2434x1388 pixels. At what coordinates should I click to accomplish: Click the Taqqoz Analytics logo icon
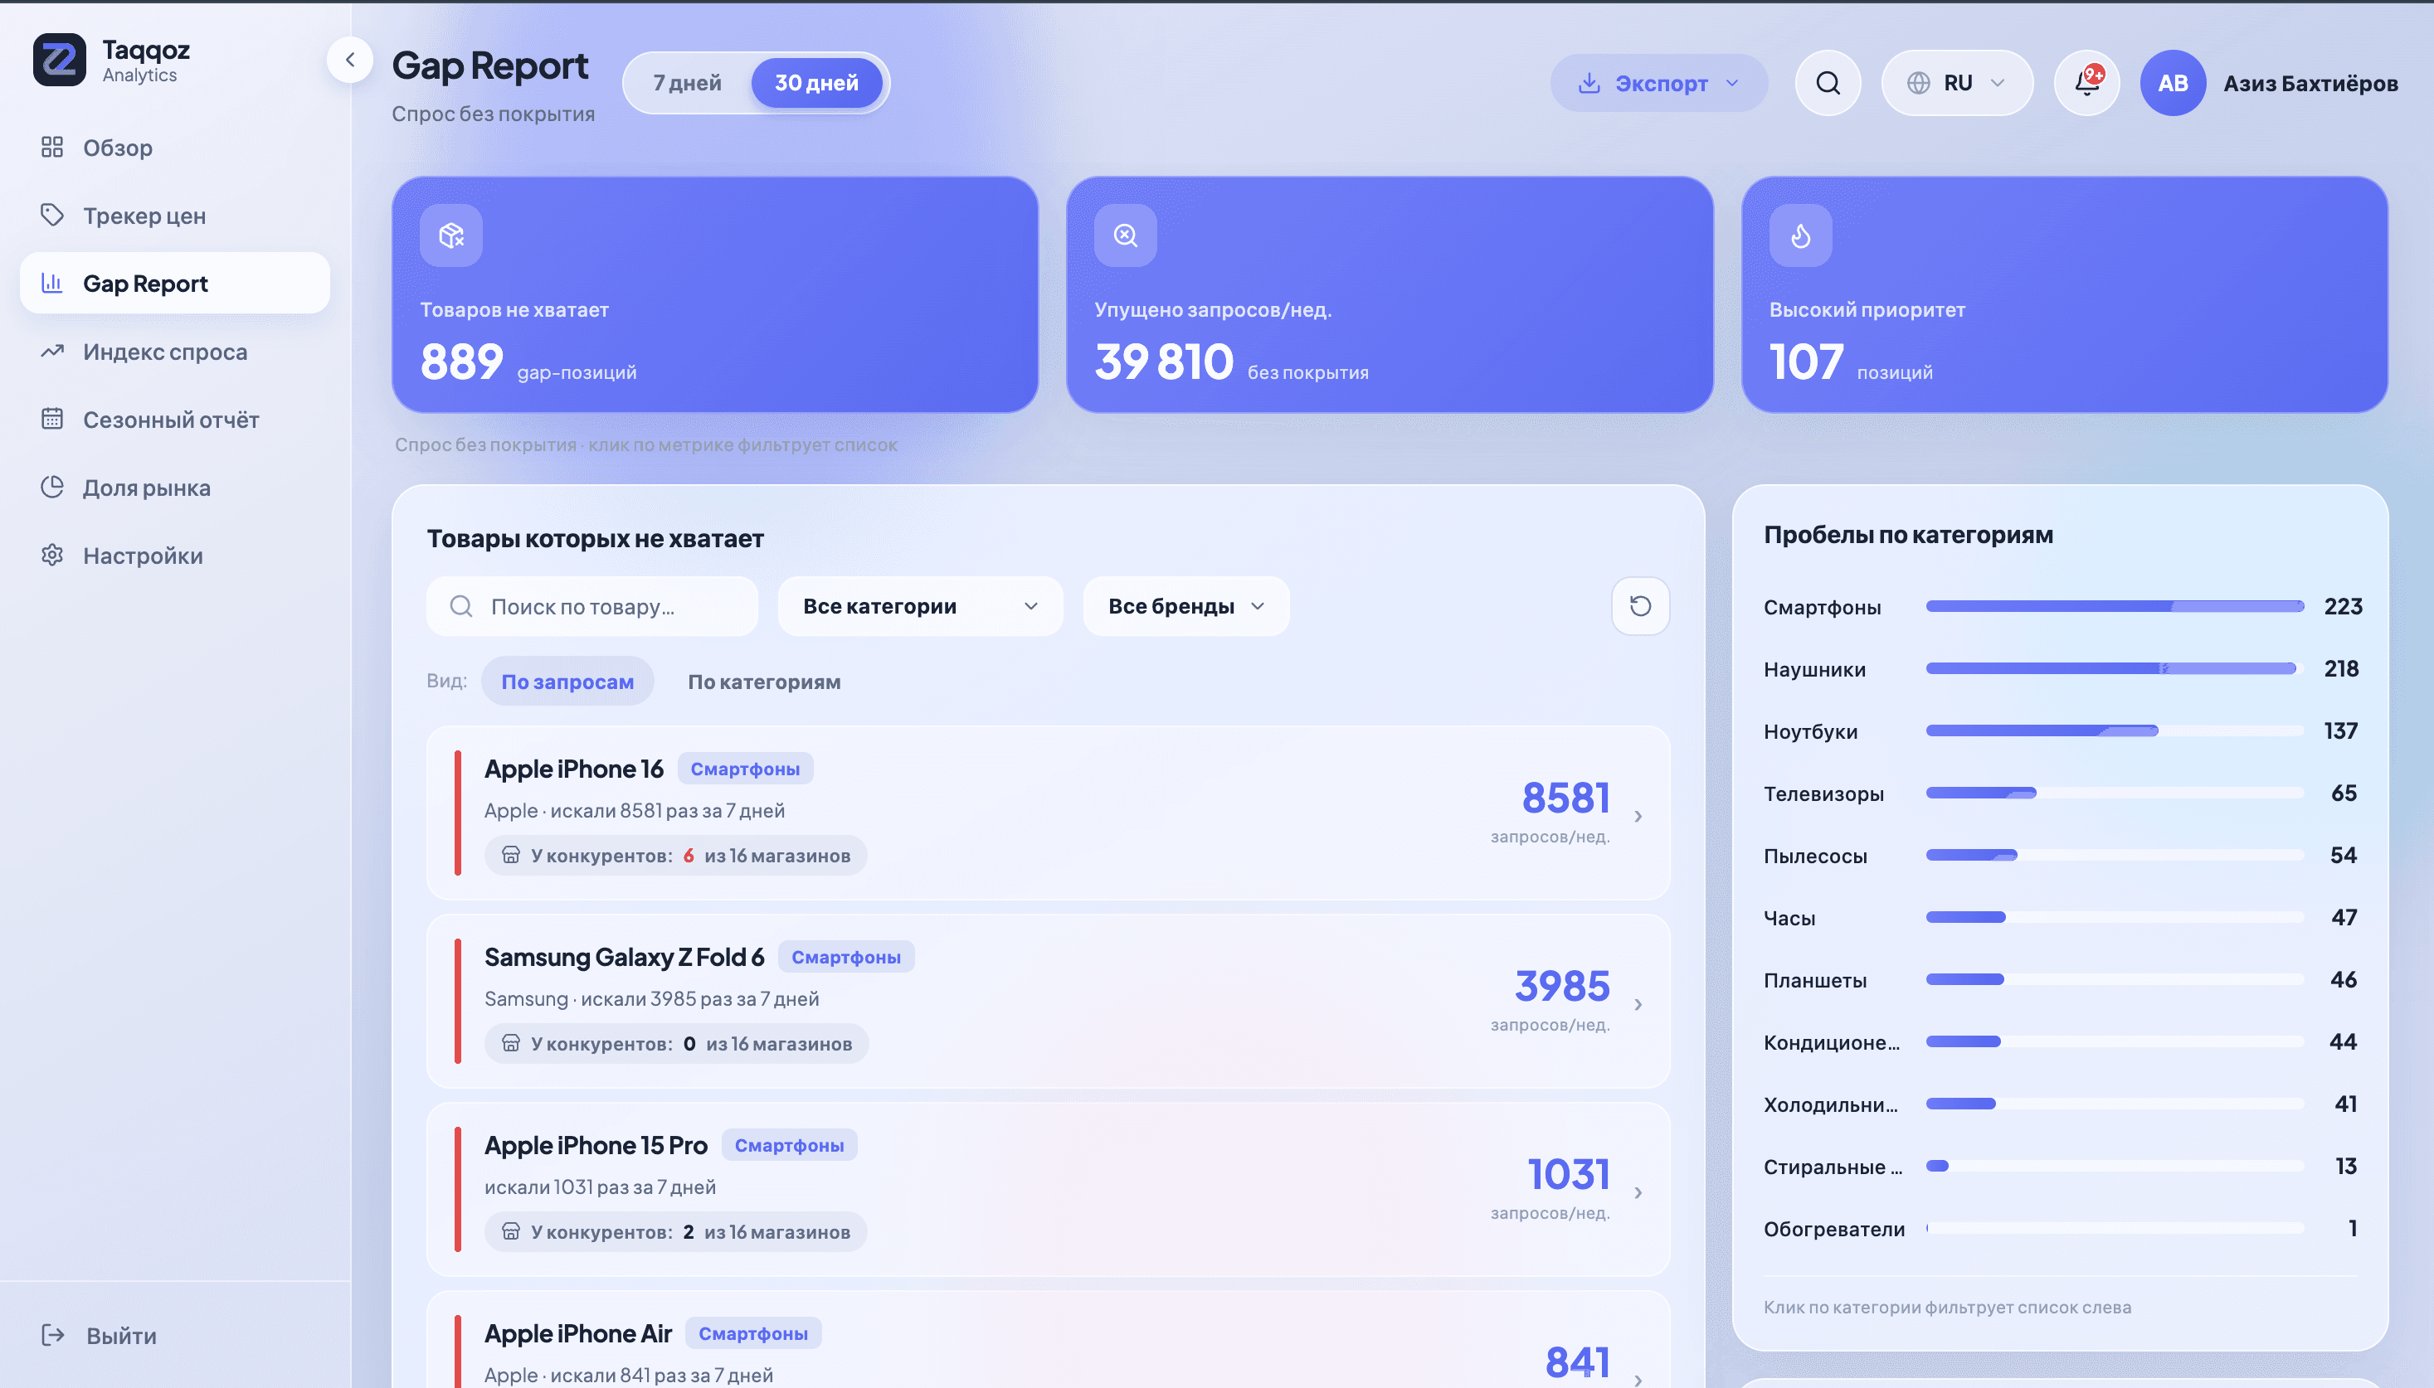coord(59,60)
